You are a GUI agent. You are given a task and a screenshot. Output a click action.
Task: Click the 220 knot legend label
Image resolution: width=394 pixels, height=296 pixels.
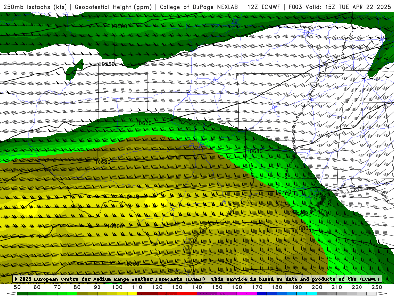click(357, 287)
